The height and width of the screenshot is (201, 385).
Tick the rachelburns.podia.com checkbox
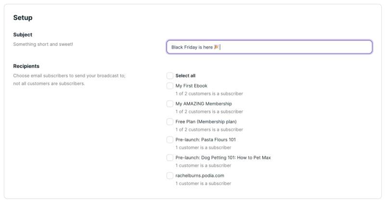click(170, 175)
